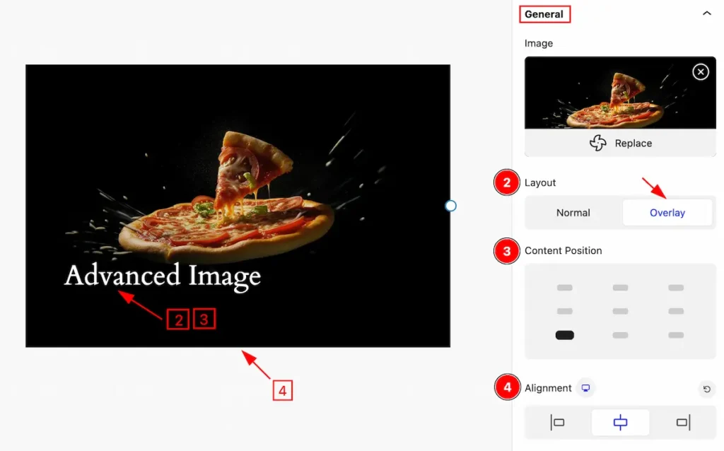Remove the image with the X icon
724x451 pixels.
[701, 72]
